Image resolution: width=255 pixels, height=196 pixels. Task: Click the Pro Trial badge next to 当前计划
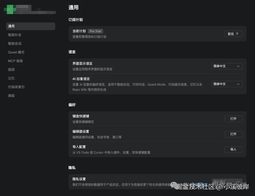tap(95, 31)
